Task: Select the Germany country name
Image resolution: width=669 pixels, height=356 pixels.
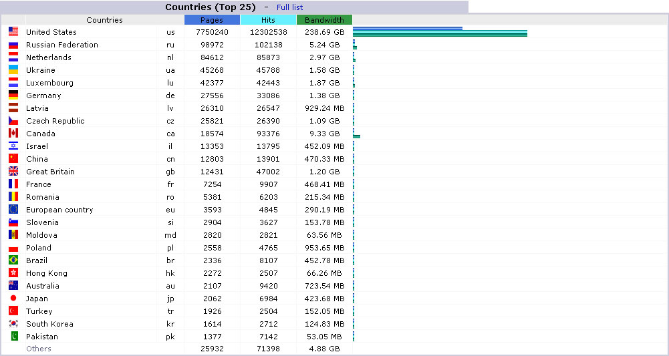Action: click(43, 96)
